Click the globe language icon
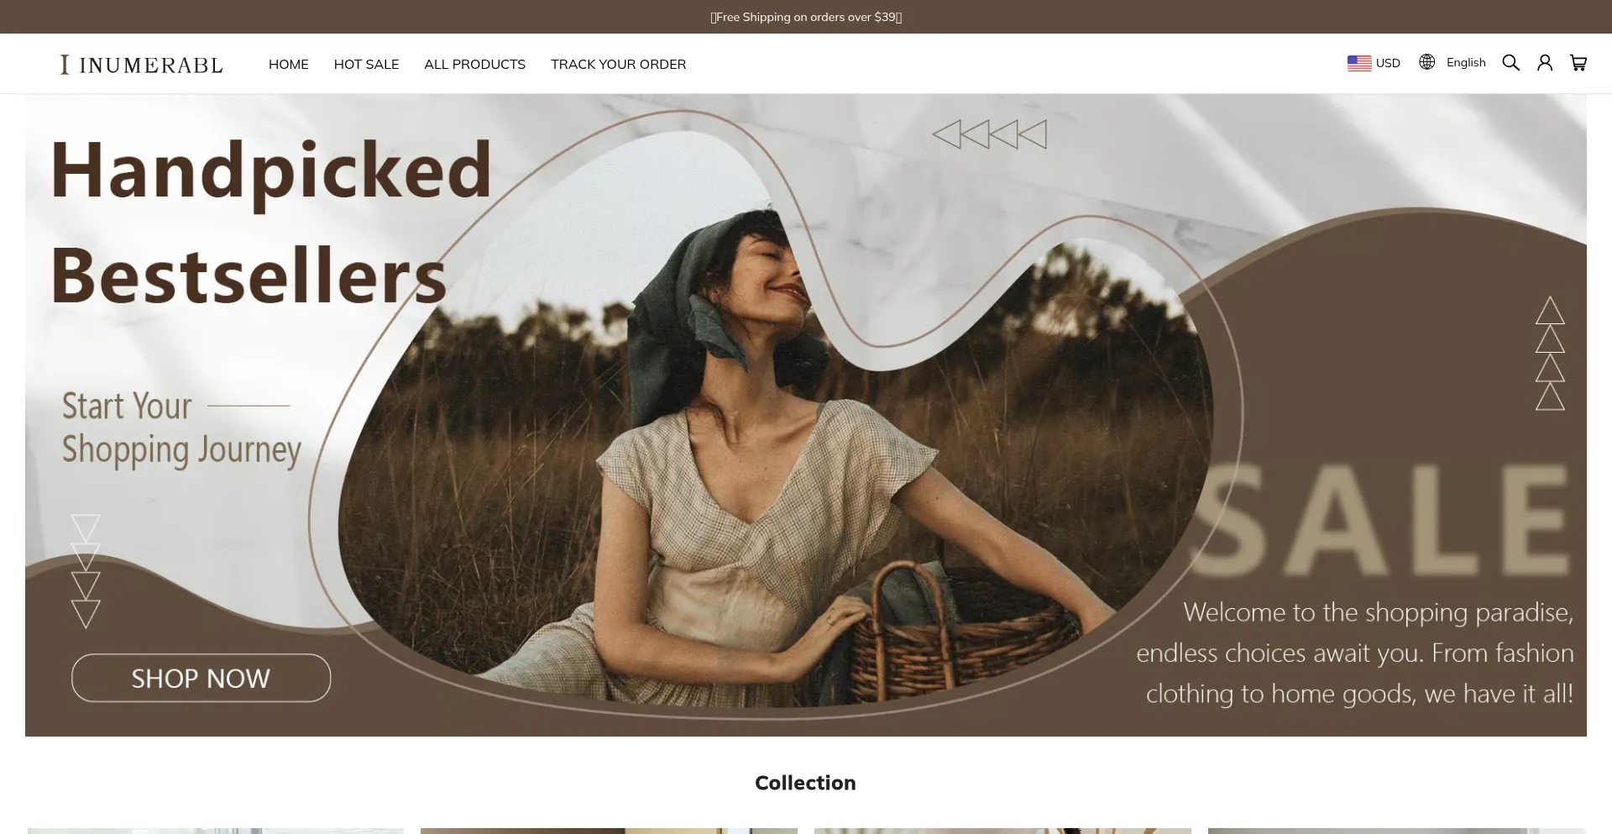 [x=1426, y=62]
